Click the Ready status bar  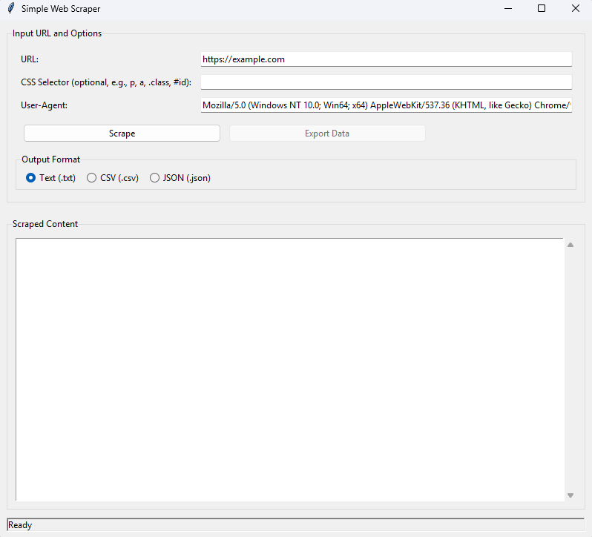point(295,525)
